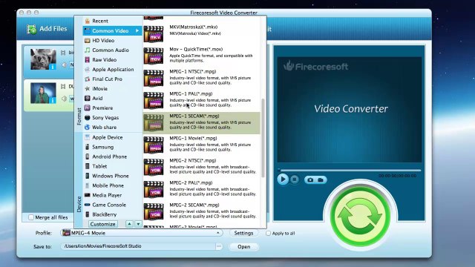Click the 'MPEG-1 Movie(*.mpg)' title text
This screenshot has height=267, width=475.
tap(193, 138)
